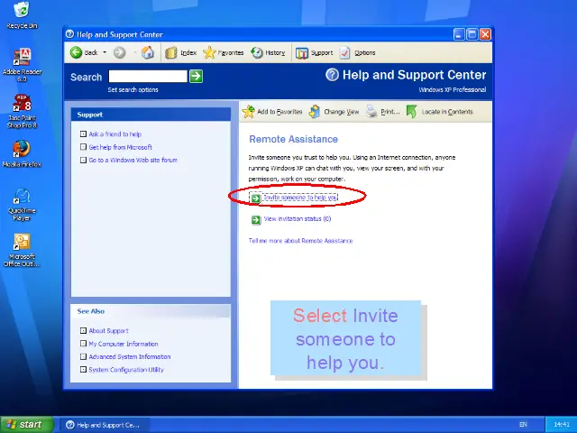
Task: Open the Index toolbar button
Action: (180, 53)
